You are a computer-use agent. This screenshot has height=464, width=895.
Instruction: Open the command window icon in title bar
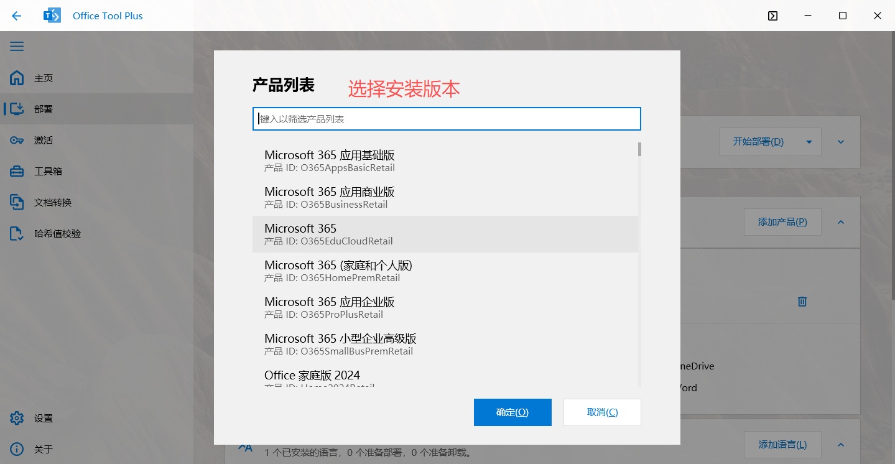pos(772,16)
